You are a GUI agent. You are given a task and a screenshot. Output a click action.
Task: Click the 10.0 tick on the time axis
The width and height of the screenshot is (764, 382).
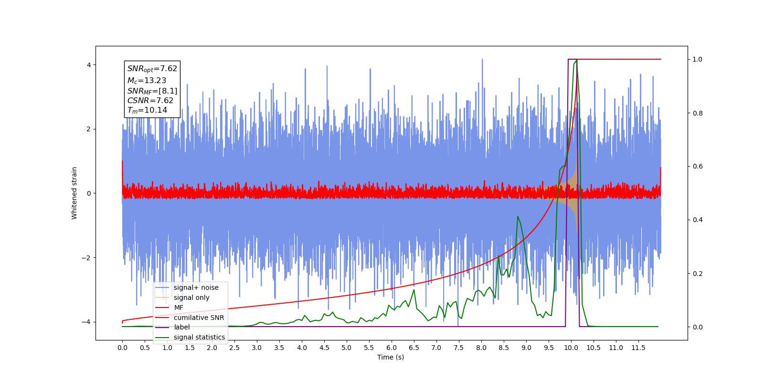[x=571, y=348]
